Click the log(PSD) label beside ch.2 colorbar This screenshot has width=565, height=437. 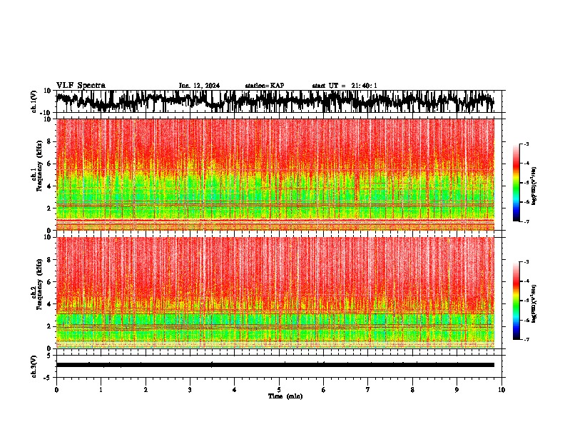click(x=534, y=303)
